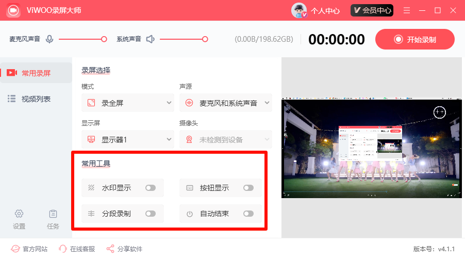Open the 分享软件 link
This screenshot has width=465, height=259.
pyautogui.click(x=125, y=249)
